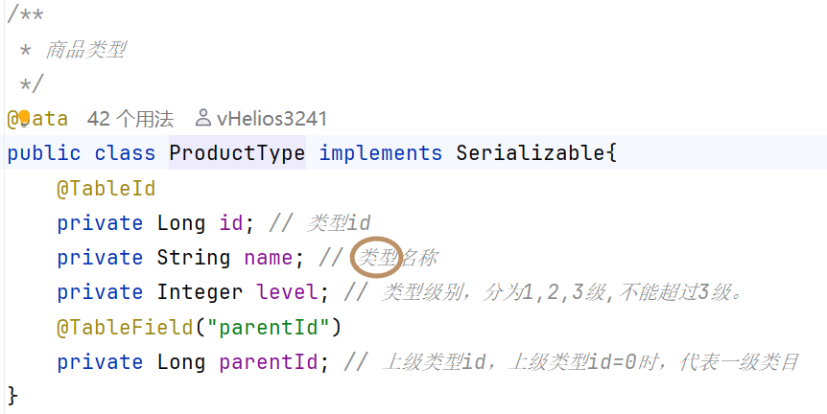Click the String type keyword
This screenshot has height=414, width=827.
194,258
